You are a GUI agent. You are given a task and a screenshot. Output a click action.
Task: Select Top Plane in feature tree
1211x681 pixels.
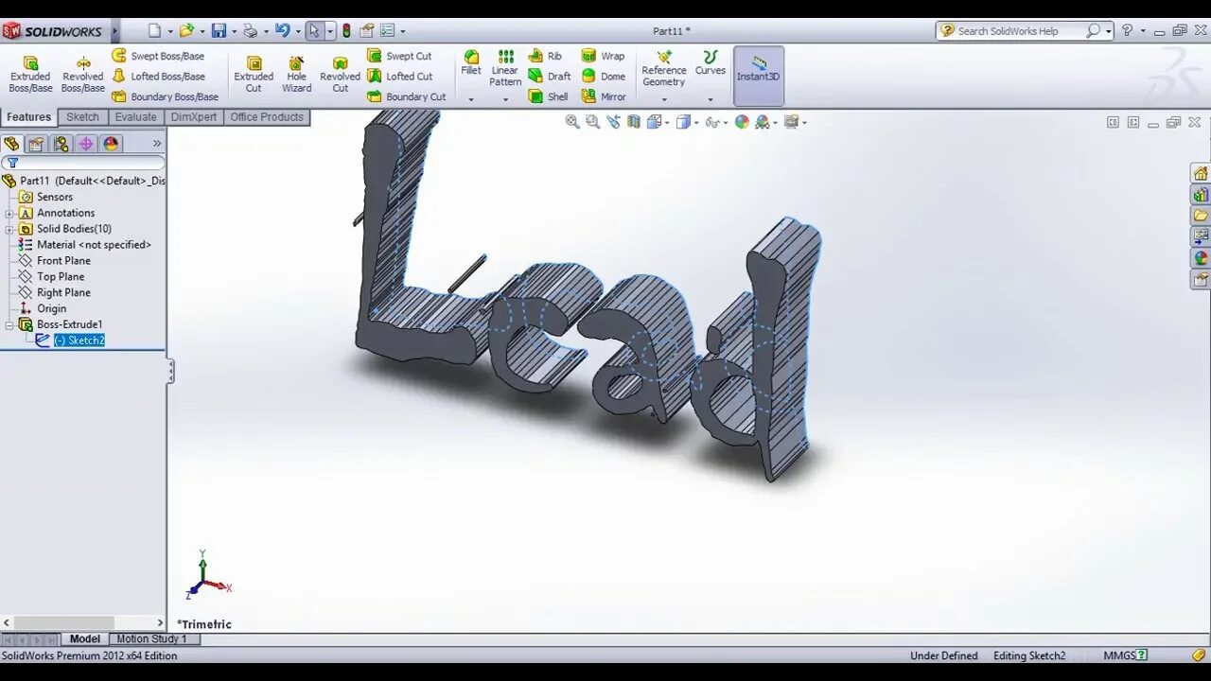pos(60,277)
